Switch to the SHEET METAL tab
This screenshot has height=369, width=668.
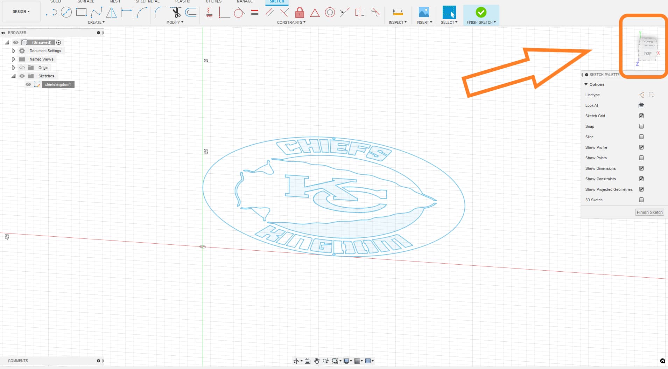[x=147, y=1]
